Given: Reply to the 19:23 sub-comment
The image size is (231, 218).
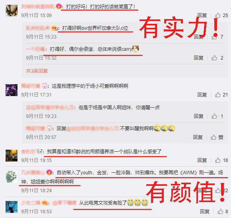Looking at the screenshot, I should [198, 116].
